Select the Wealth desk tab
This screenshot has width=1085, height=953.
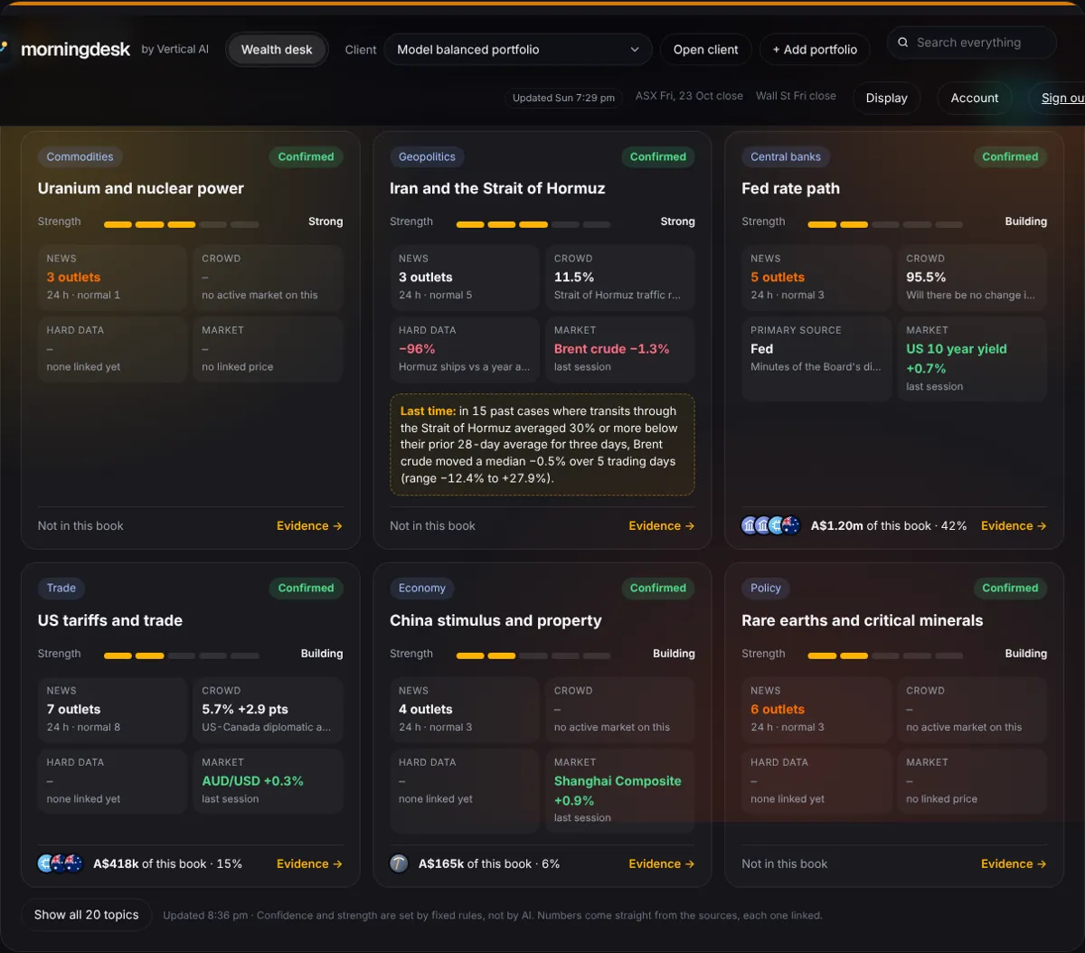pyautogui.click(x=277, y=50)
